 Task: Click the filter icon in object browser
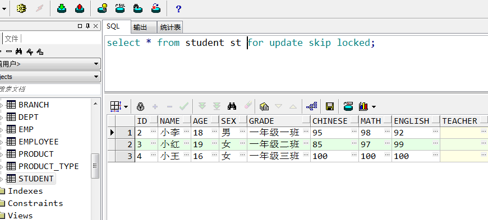tap(30, 52)
